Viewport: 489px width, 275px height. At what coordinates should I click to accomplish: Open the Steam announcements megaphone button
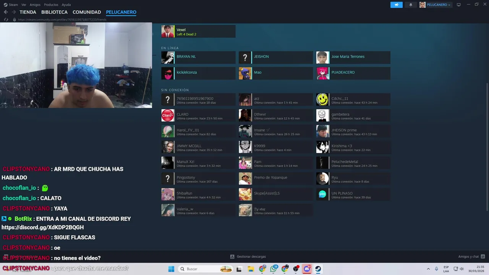pyautogui.click(x=397, y=5)
